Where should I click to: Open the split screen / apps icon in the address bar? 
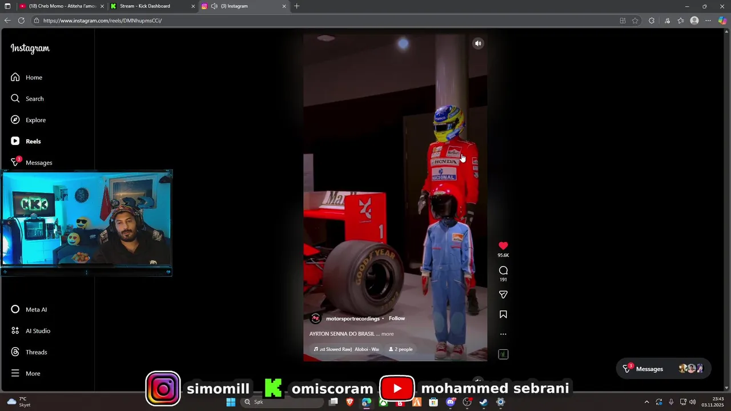(622, 21)
